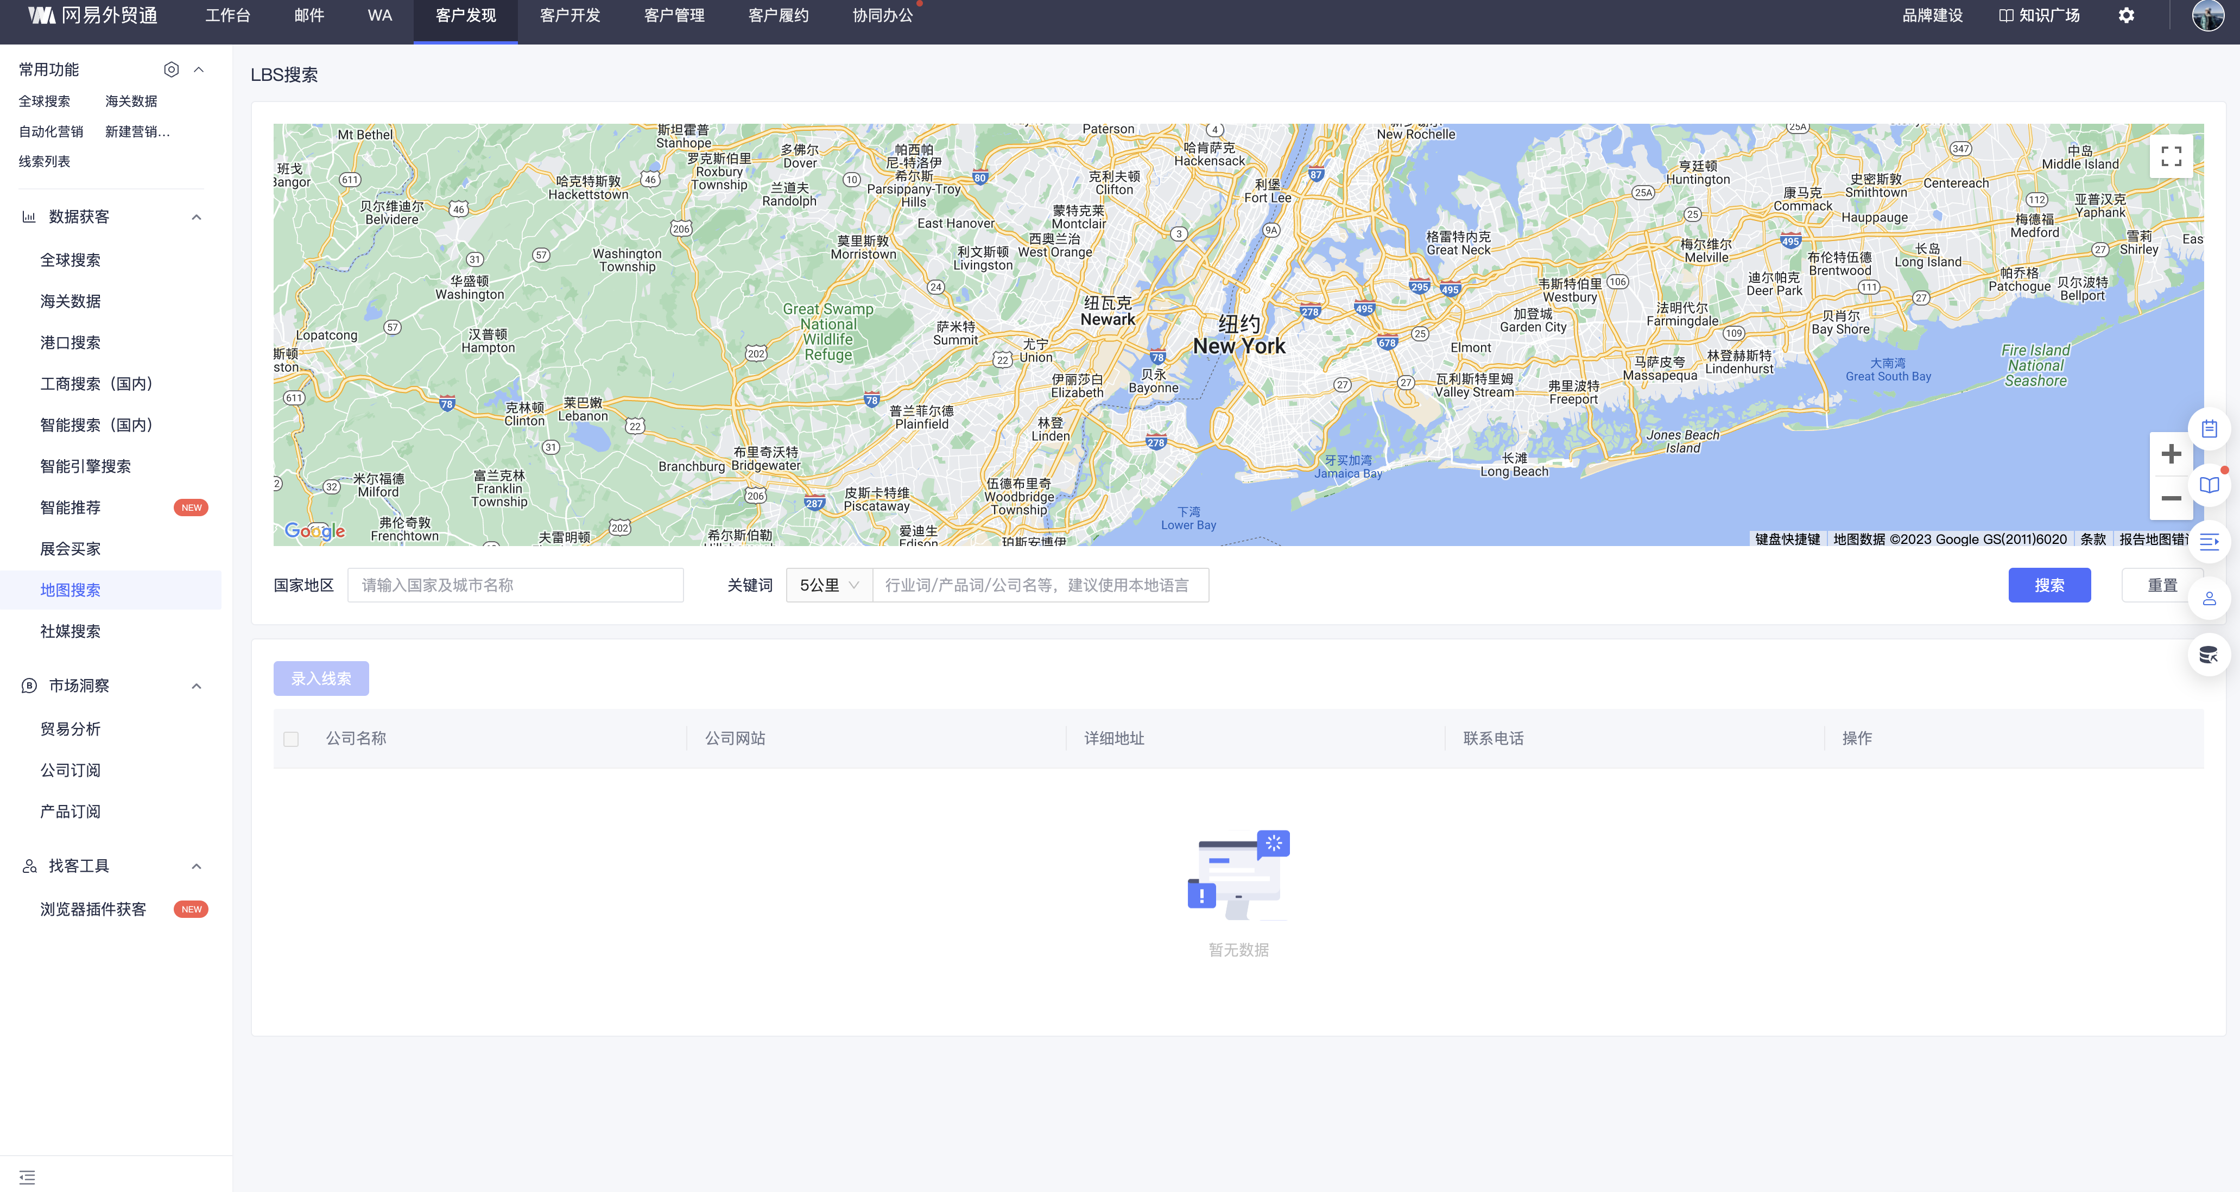This screenshot has width=2240, height=1192.
Task: Open the person floating side icon
Action: coord(2209,599)
